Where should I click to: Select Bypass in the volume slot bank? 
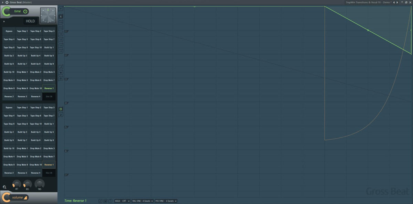[9, 107]
